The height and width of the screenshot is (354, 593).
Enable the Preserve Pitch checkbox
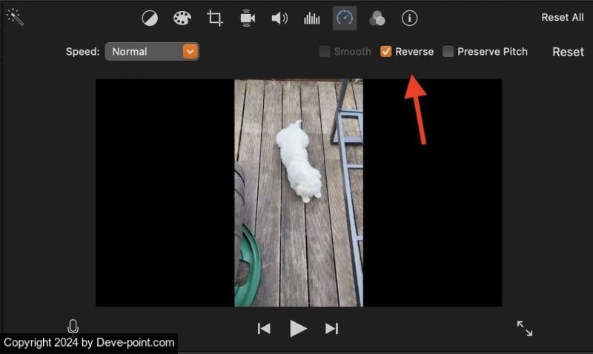point(448,51)
